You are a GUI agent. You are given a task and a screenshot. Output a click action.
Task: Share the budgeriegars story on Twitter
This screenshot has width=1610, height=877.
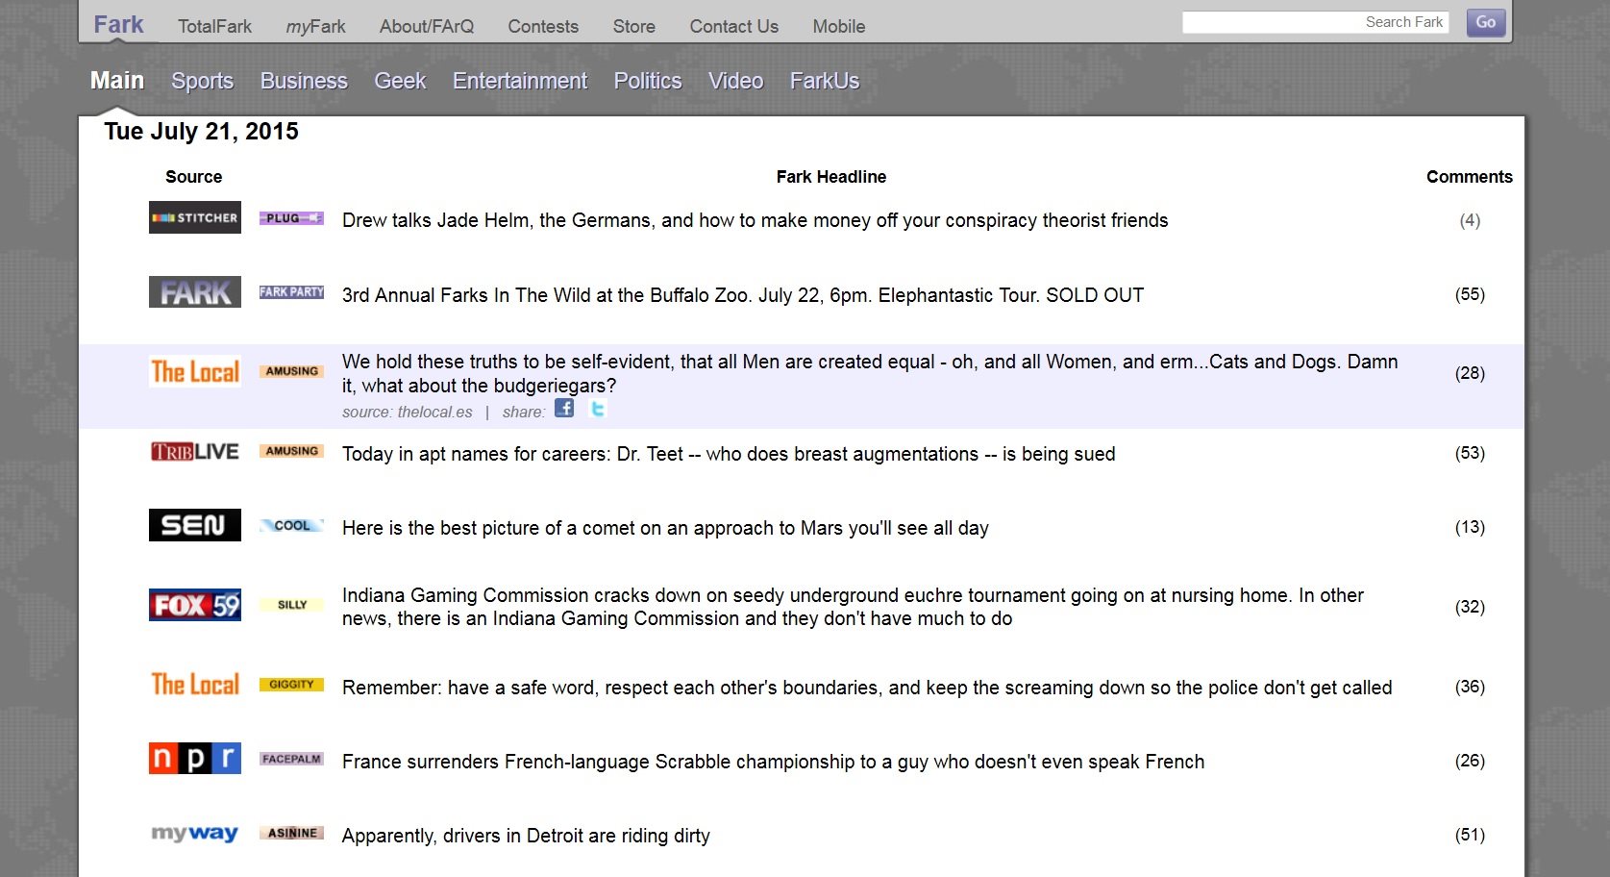[598, 409]
